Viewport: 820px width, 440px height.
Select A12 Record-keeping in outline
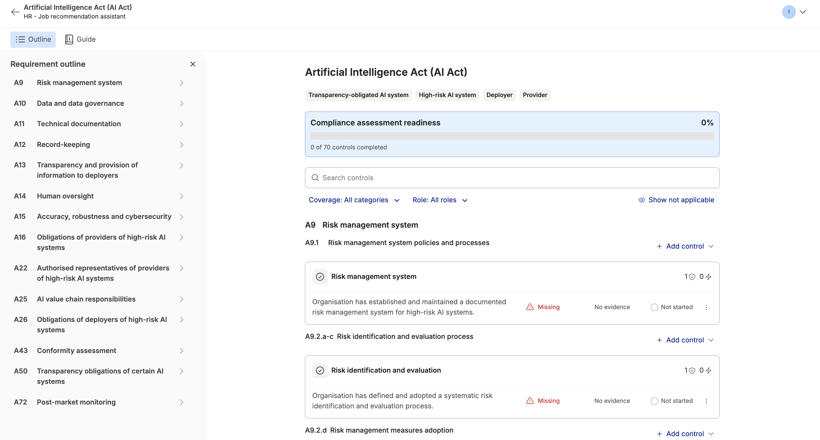pos(63,144)
